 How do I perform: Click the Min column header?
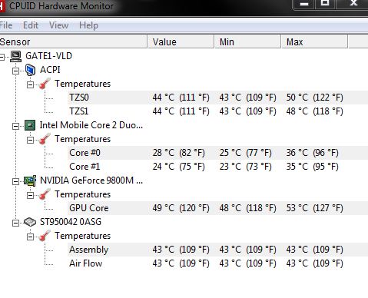[x=247, y=41]
